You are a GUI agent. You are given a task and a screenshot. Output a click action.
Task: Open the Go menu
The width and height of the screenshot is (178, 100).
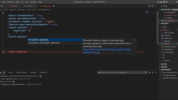pyautogui.click(x=22, y=2)
